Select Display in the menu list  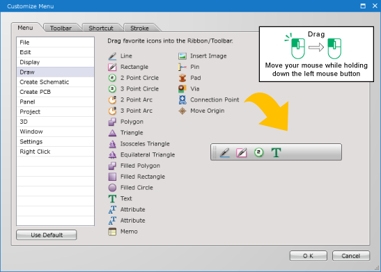pyautogui.click(x=56, y=62)
